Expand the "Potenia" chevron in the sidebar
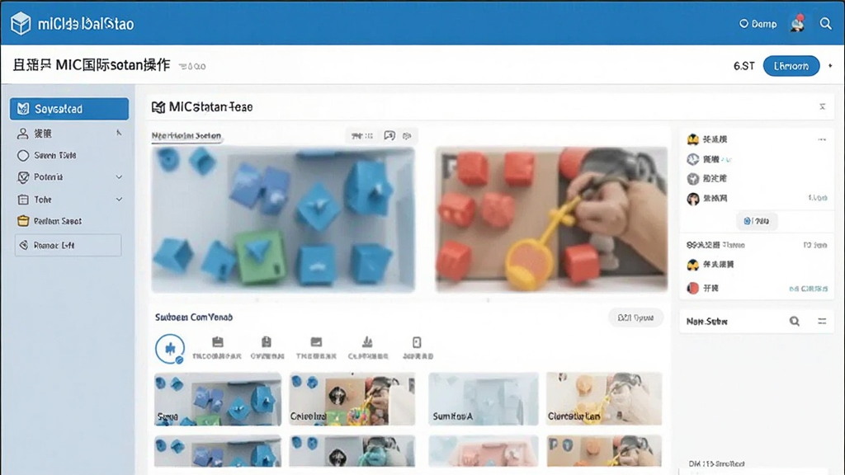 pyautogui.click(x=119, y=177)
